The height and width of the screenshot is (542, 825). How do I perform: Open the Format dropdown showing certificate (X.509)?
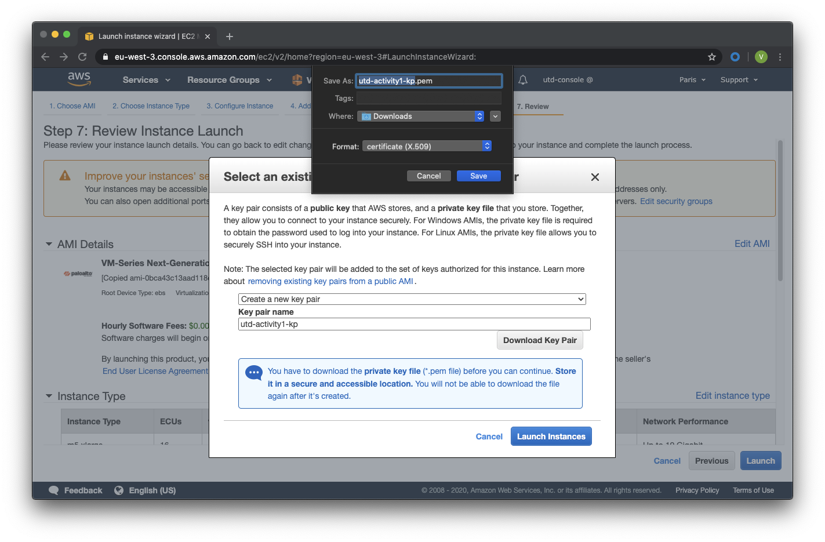pyautogui.click(x=427, y=147)
